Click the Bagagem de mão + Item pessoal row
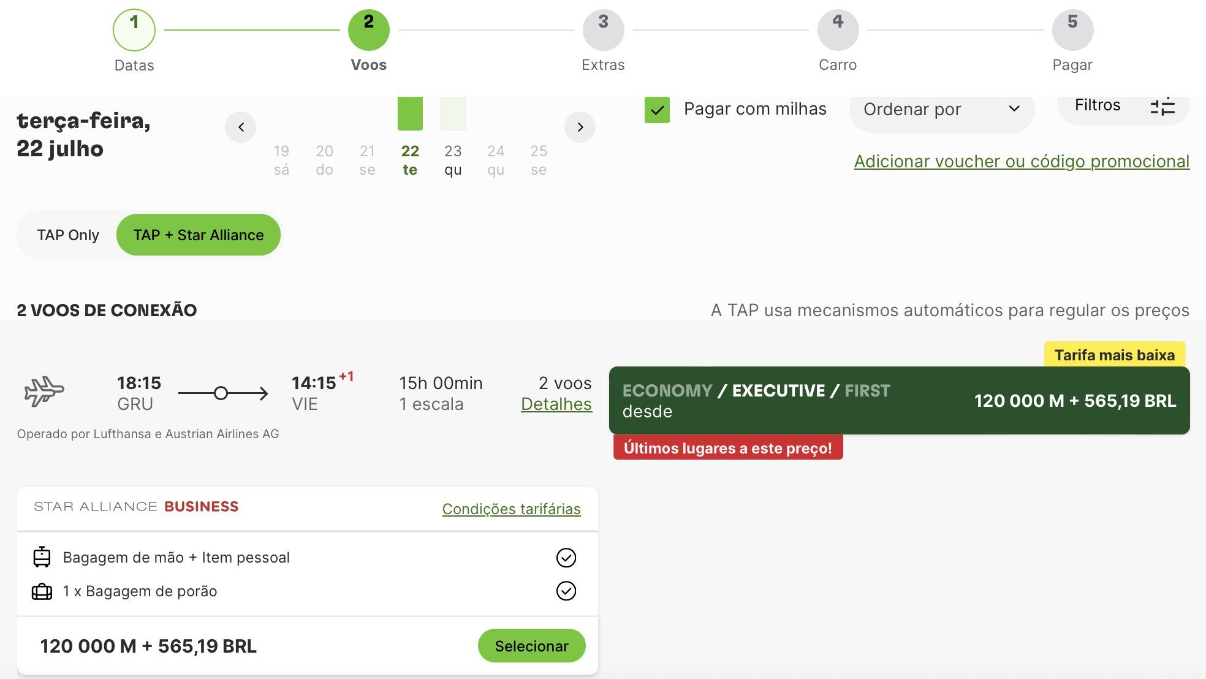This screenshot has height=679, width=1206. [308, 558]
